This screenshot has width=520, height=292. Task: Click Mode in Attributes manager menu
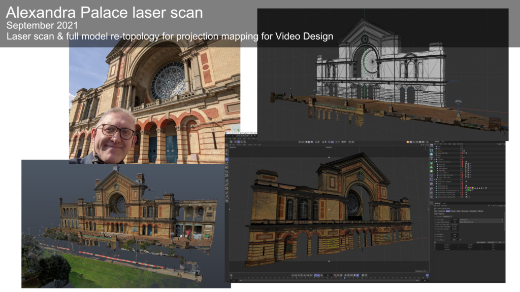(x=438, y=206)
